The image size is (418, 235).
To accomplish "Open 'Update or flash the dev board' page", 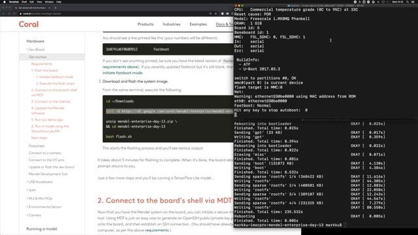I will (x=51, y=167).
